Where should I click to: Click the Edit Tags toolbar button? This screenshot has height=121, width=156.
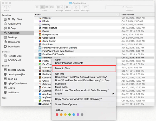(85, 7)
